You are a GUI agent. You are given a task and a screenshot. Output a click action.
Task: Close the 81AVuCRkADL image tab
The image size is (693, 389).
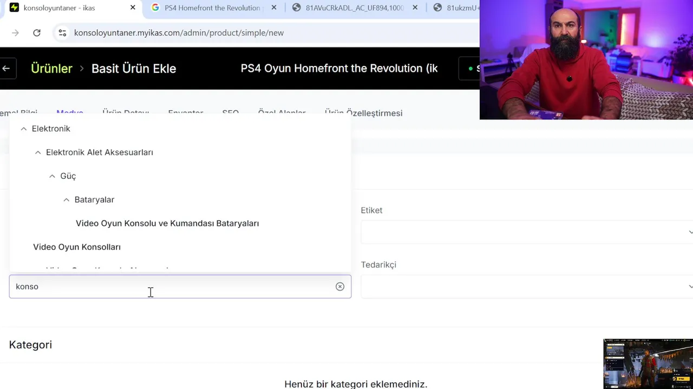point(415,8)
